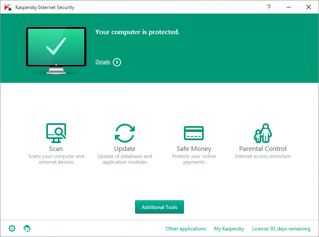Open the Details link

tap(103, 62)
